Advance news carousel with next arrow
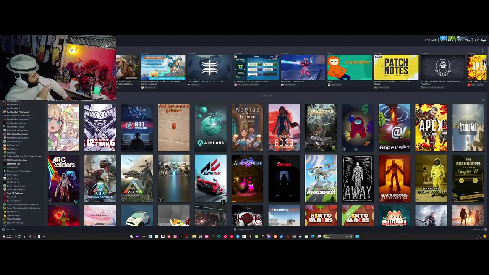 pos(483,50)
